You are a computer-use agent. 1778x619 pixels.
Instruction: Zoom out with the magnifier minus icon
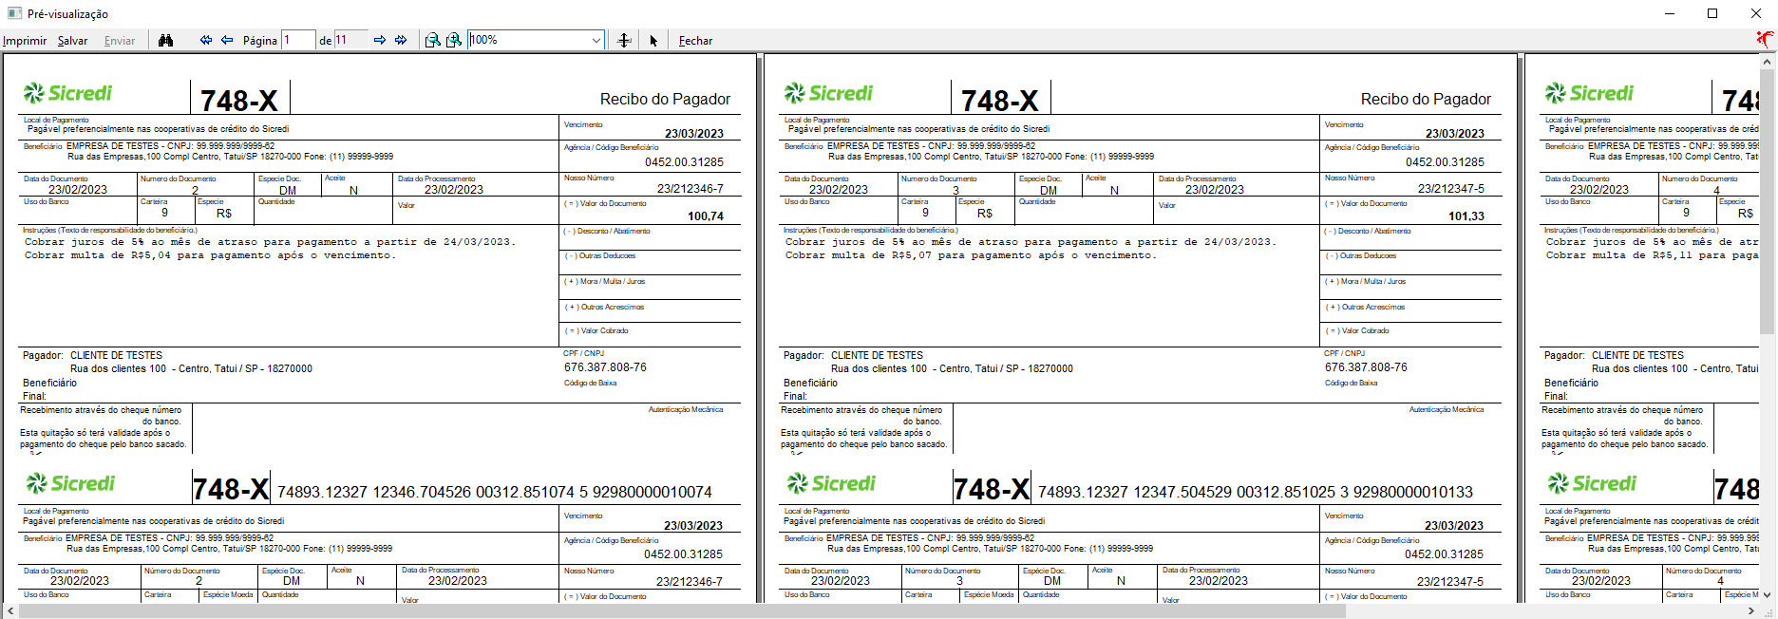[x=432, y=40]
